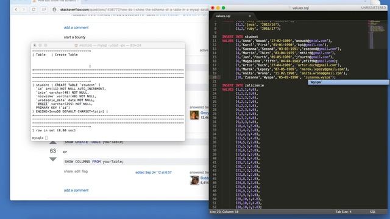Click lower 'add a comment' link
Image resolution: width=390 pixels, height=219 pixels.
click(76, 190)
